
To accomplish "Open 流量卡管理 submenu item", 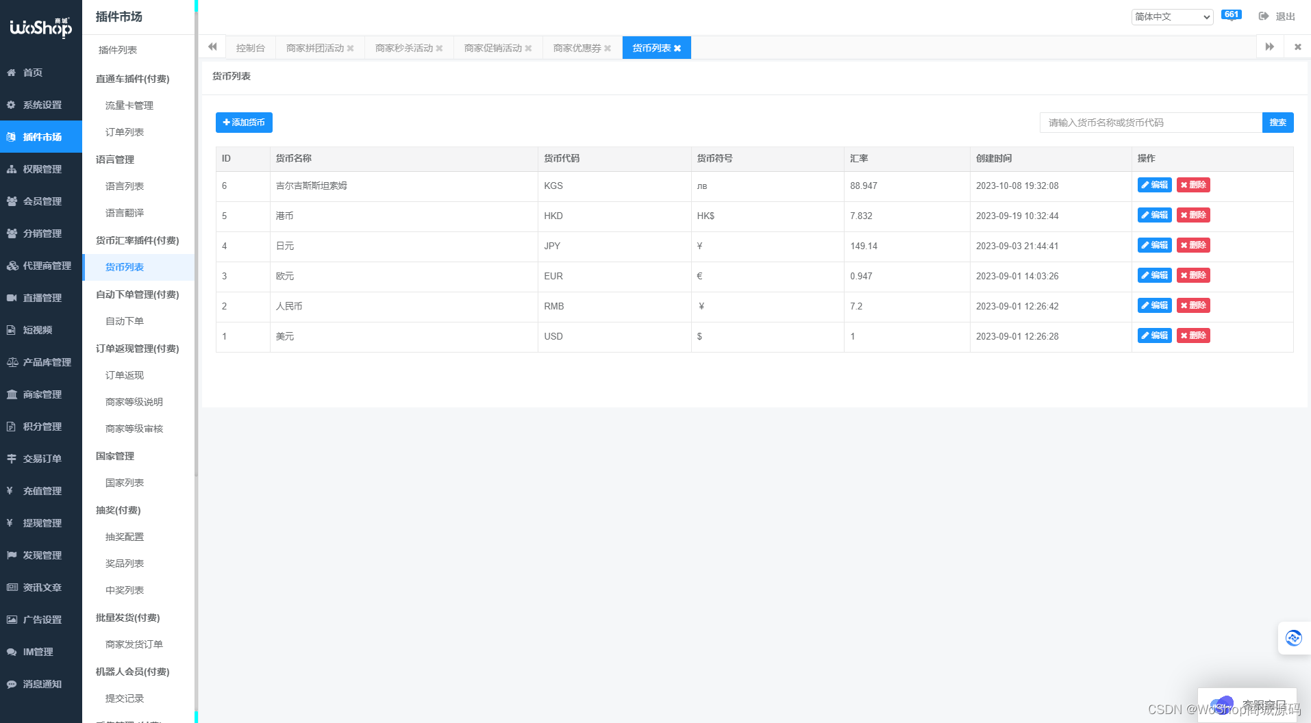I will 129,105.
